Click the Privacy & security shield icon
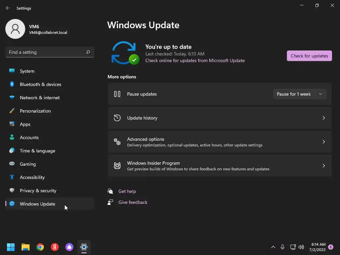340x255 pixels. [x=12, y=190]
